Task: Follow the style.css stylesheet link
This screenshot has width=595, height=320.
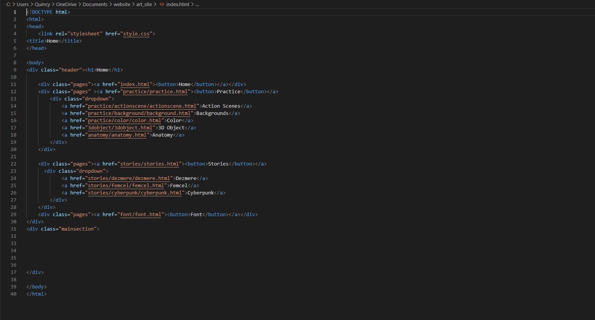Action: 136,33
